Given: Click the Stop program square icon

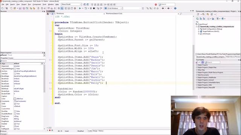Looking at the screenshot, I should [x=94, y=8].
